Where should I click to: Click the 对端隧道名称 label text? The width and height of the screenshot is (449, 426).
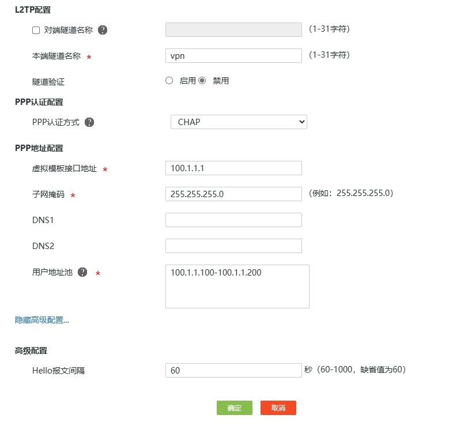click(x=69, y=30)
